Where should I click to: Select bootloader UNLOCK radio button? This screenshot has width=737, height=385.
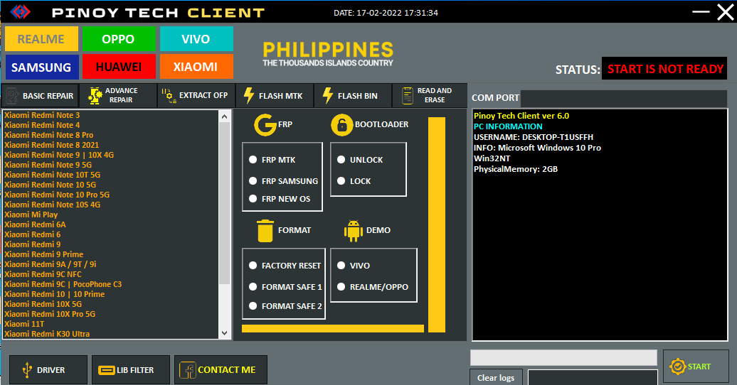pos(341,160)
